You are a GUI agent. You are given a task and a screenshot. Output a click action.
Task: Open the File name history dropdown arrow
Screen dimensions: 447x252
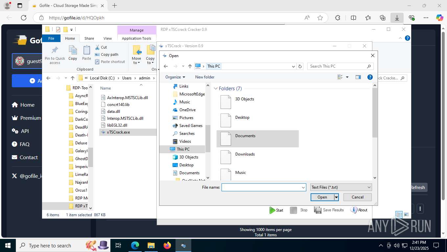pos(303,187)
